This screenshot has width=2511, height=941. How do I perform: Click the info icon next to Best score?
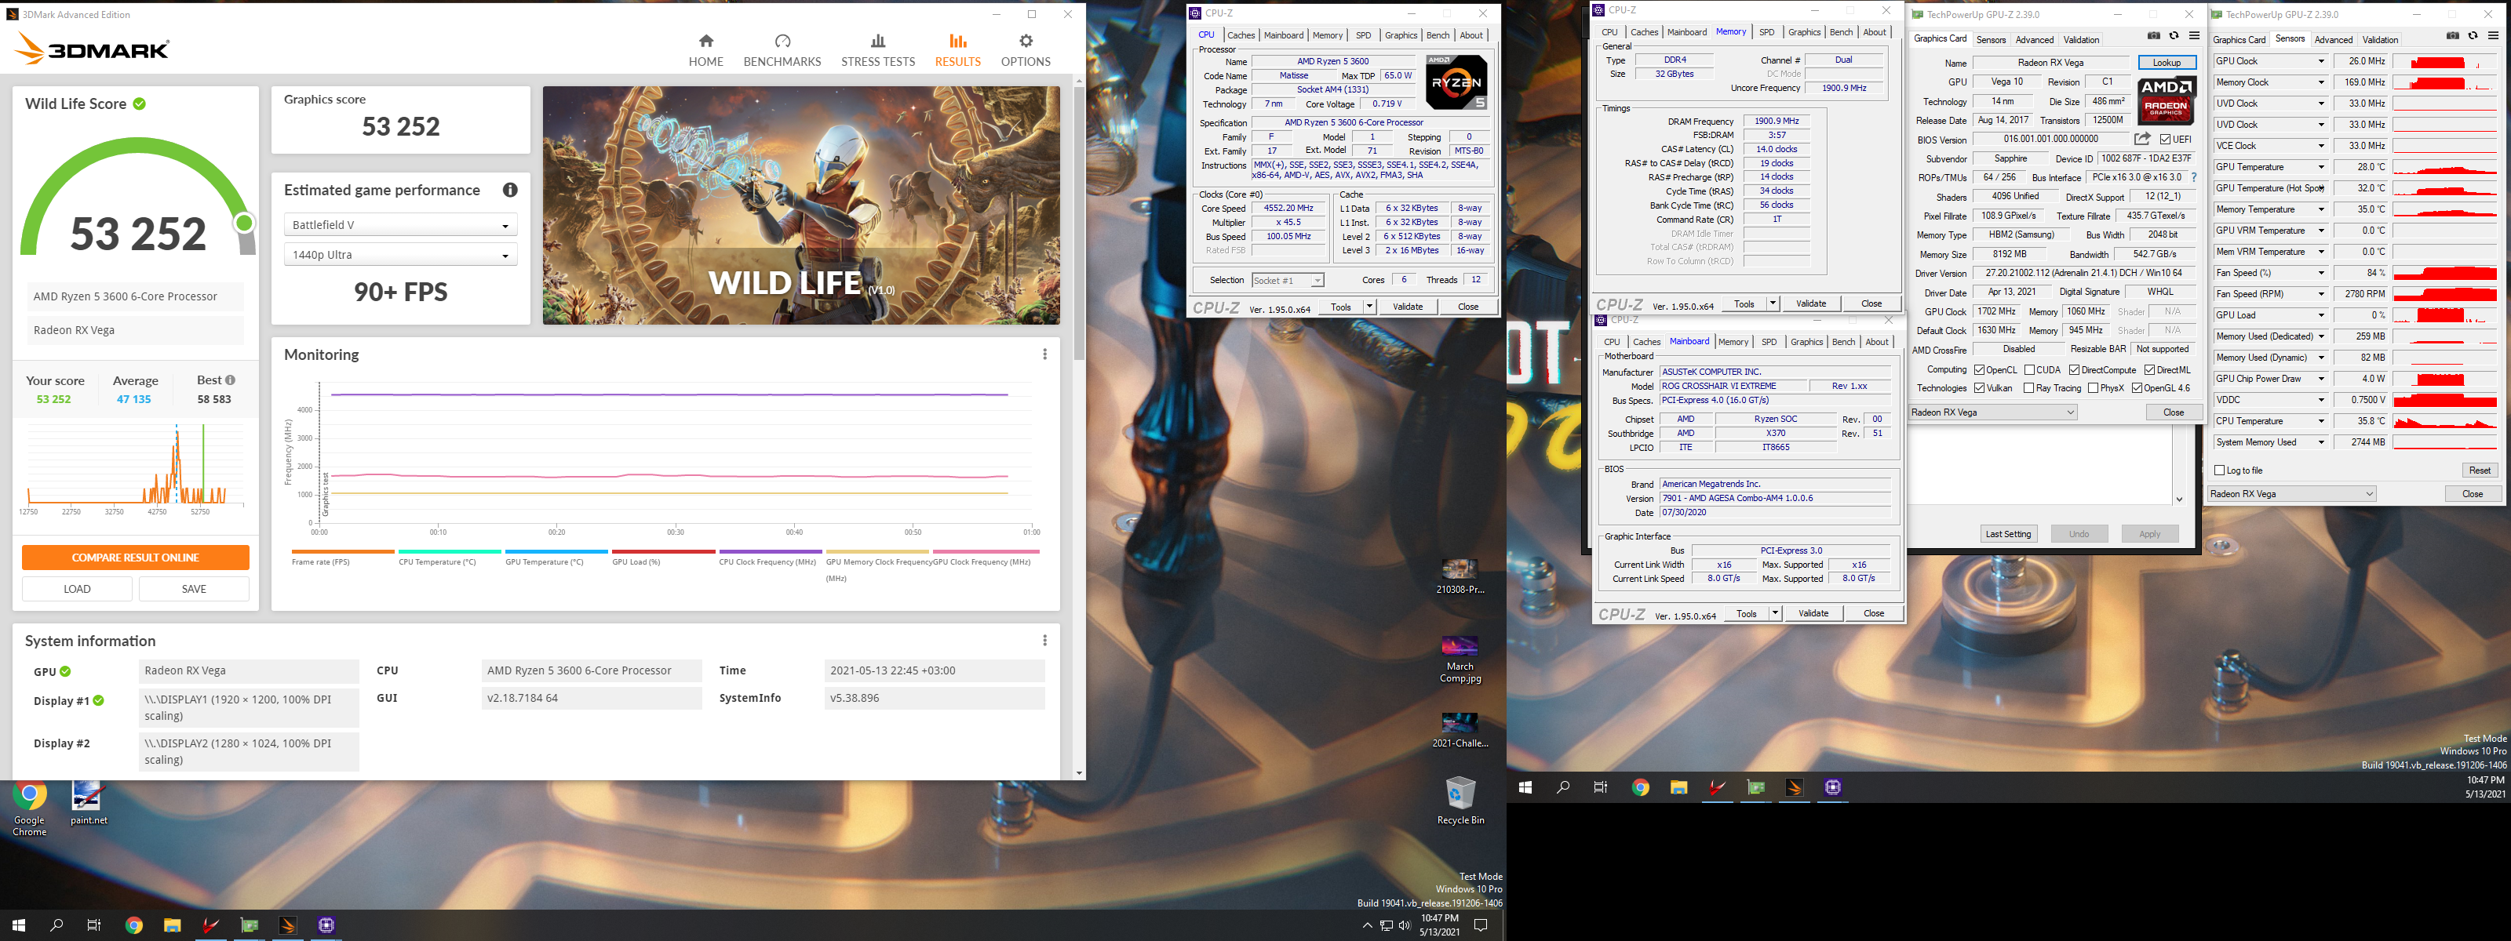[x=230, y=380]
